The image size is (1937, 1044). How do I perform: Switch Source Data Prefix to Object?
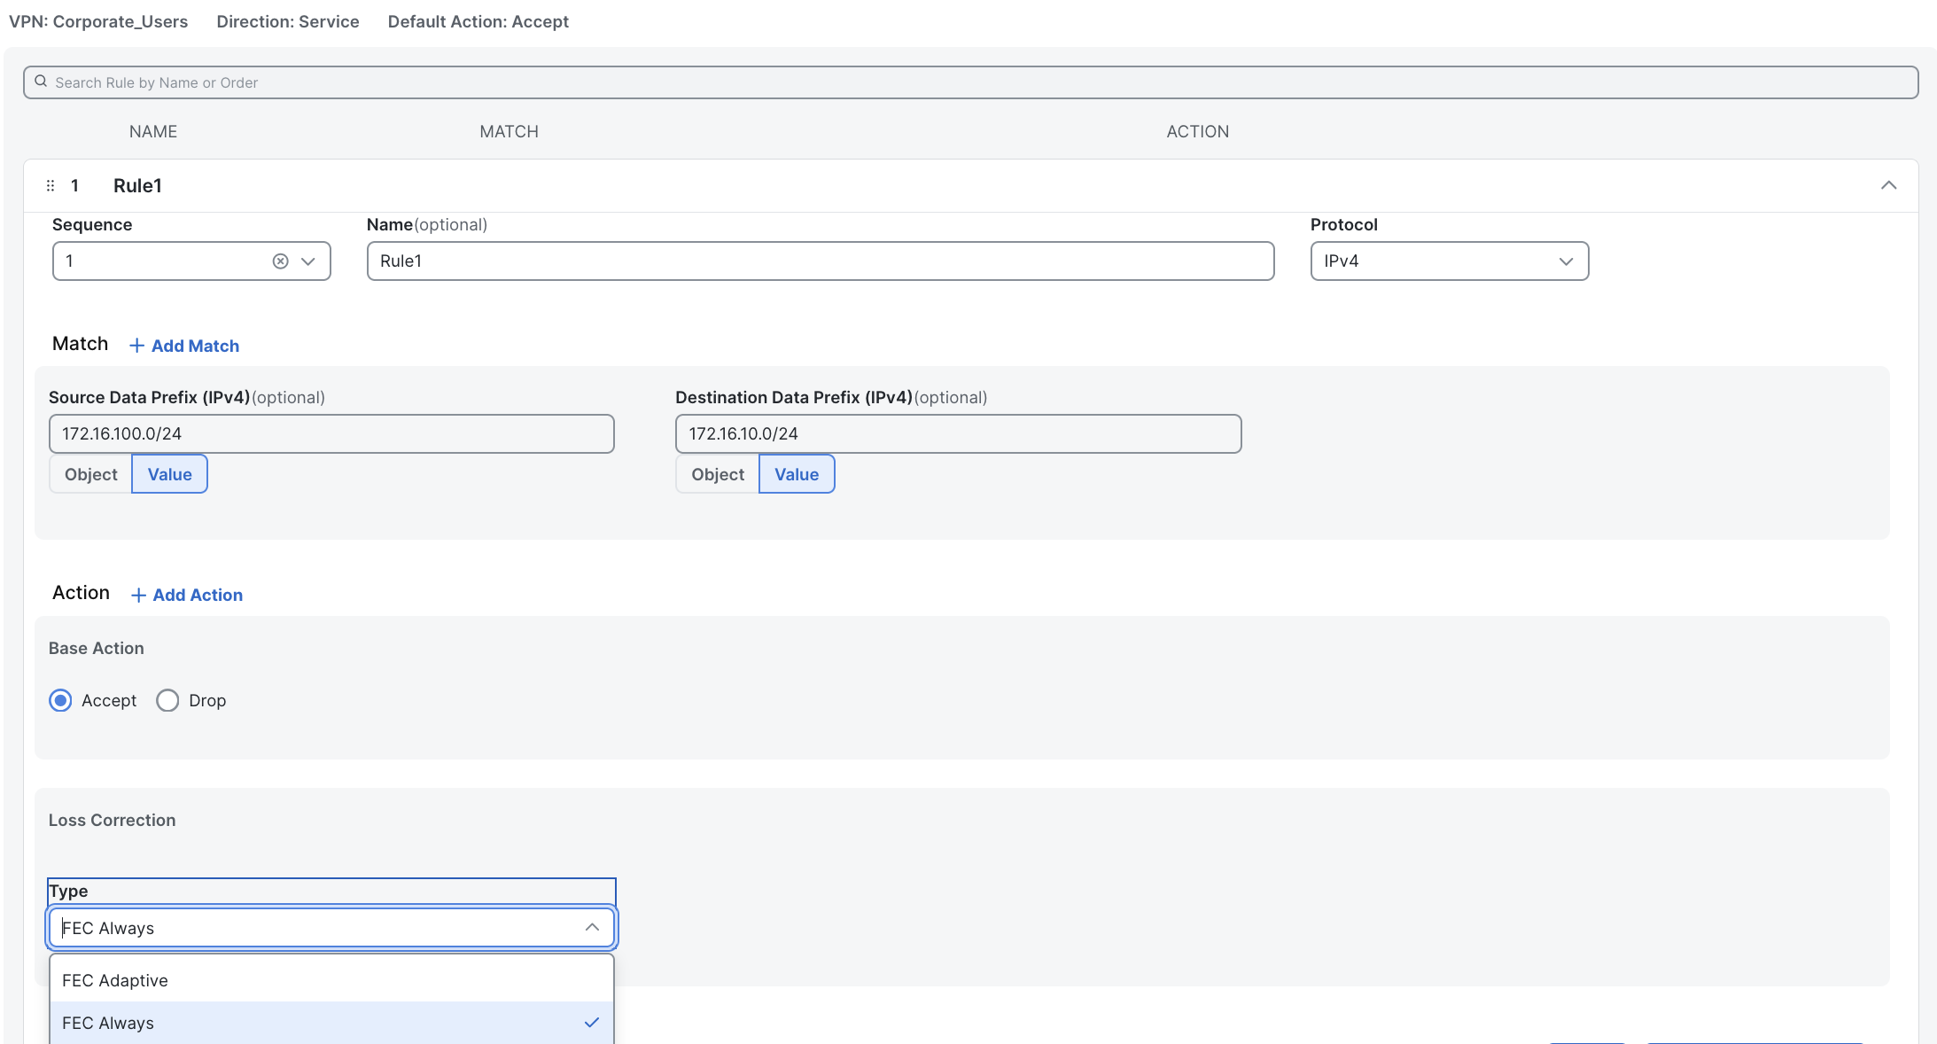point(90,474)
